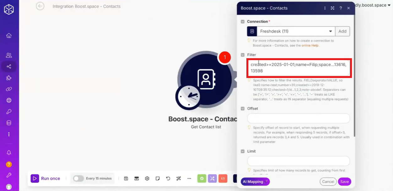Screen dimensions: 393x191
Task: Toggle the Limit field map checkbox
Action: [x=243, y=151]
